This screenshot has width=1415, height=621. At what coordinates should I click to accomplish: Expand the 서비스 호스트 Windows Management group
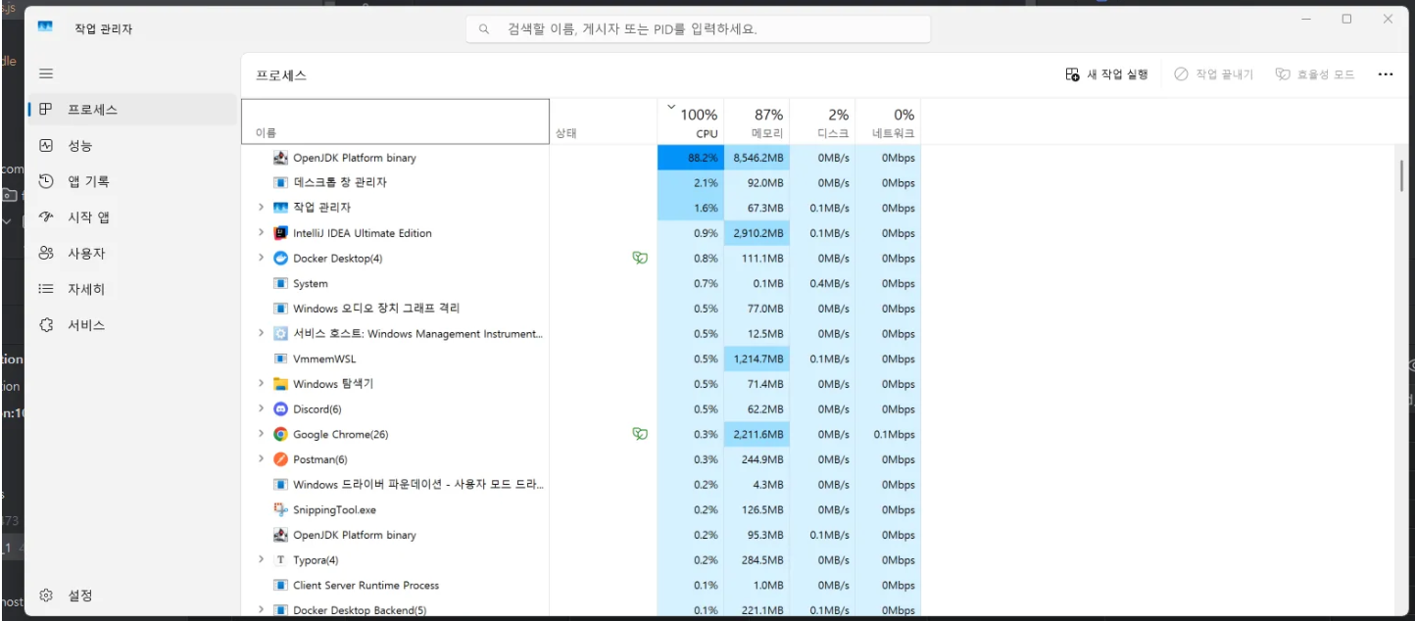point(261,334)
